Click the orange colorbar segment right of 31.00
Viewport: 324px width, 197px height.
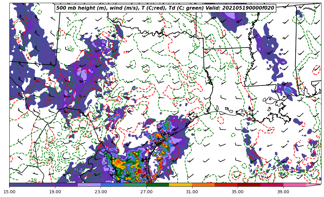203,185
